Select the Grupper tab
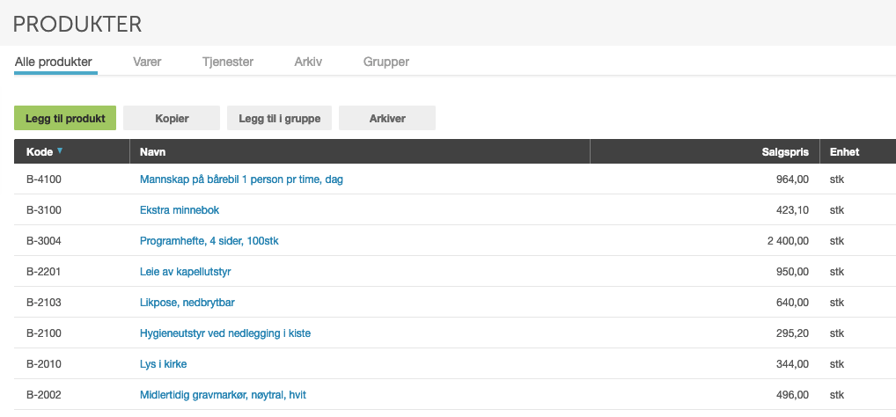896x417 pixels. point(386,62)
